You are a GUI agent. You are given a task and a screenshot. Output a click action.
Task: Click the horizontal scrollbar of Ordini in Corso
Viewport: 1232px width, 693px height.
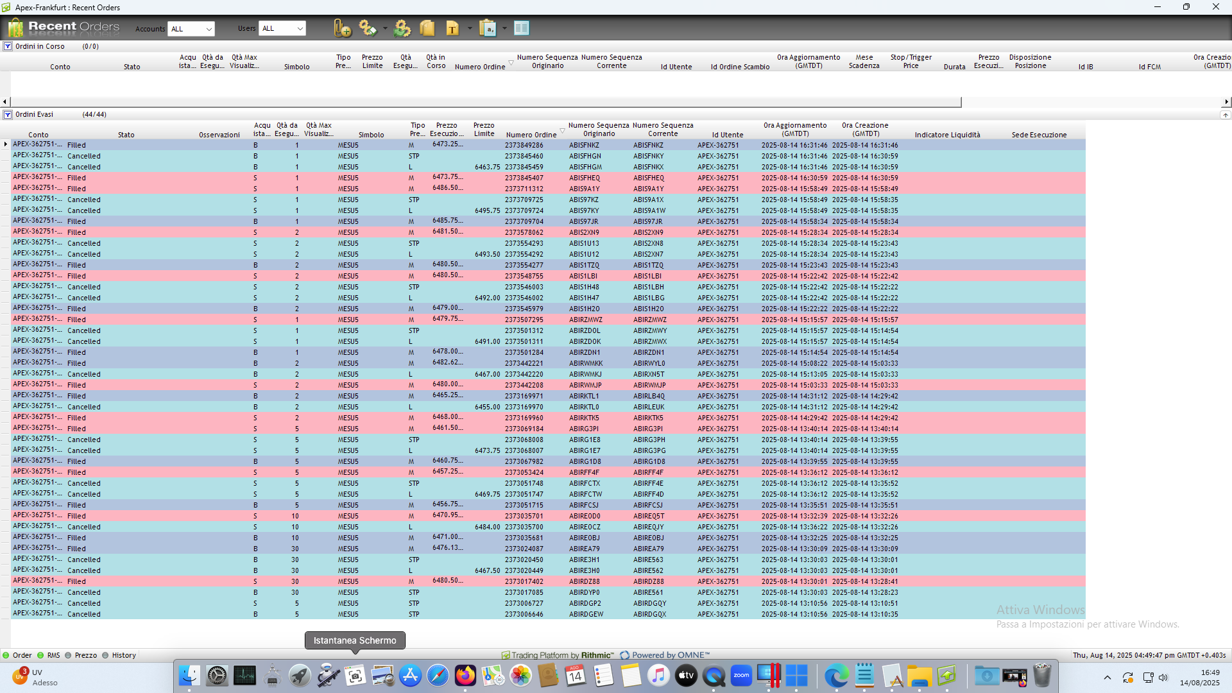485,102
